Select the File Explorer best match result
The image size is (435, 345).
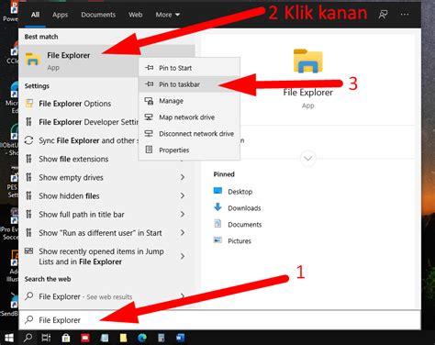[x=78, y=61]
